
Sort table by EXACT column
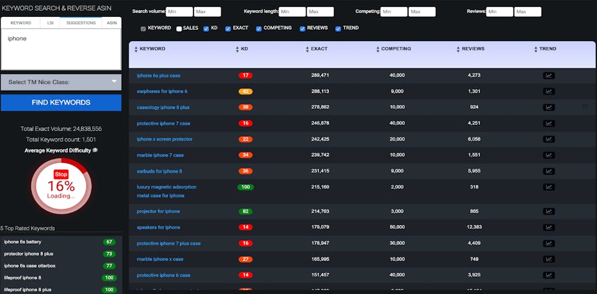[317, 49]
